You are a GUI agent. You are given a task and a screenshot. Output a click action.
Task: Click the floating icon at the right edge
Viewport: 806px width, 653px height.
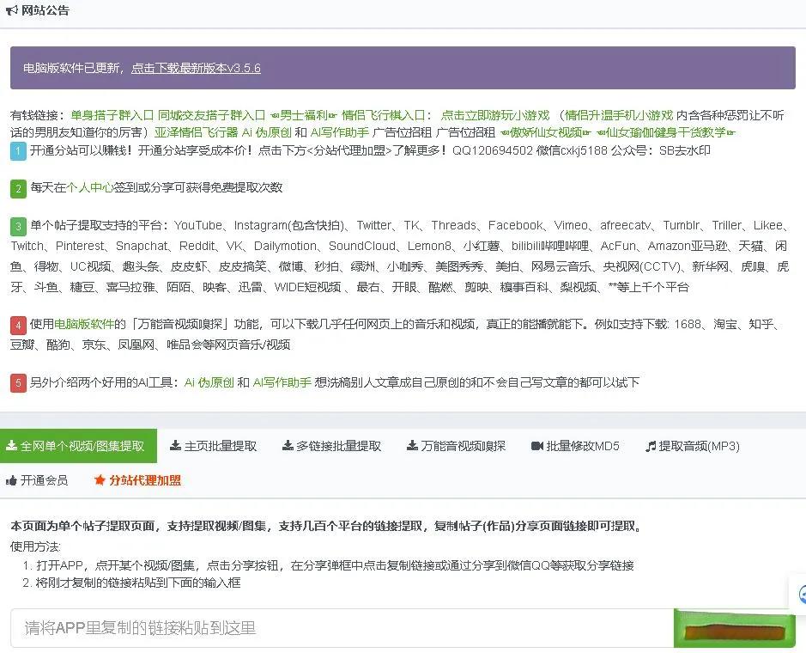pos(800,594)
